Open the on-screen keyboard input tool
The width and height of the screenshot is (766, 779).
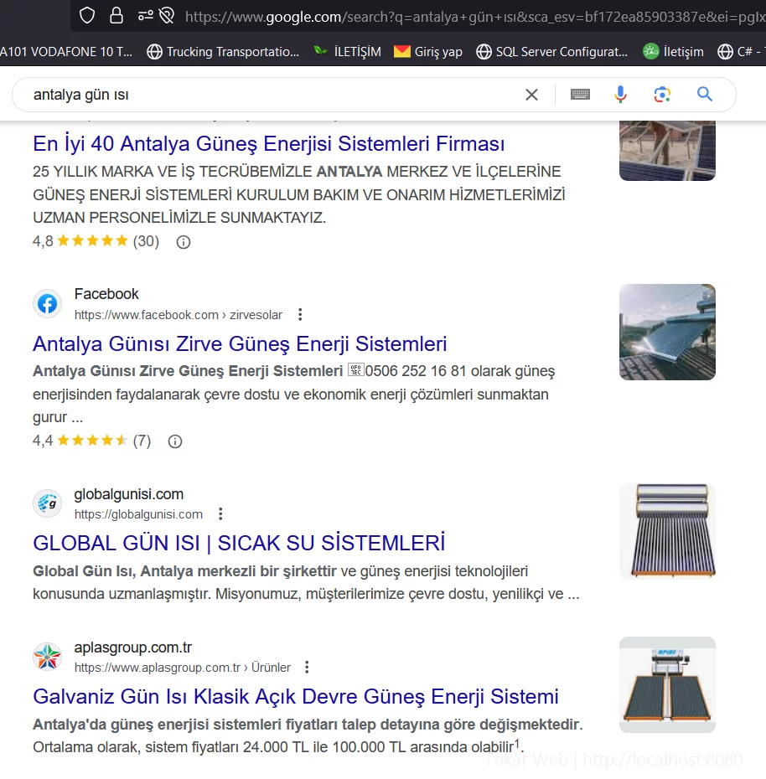coord(580,95)
